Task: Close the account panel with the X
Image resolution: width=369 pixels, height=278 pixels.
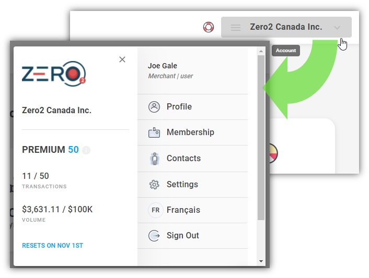Action: click(122, 59)
